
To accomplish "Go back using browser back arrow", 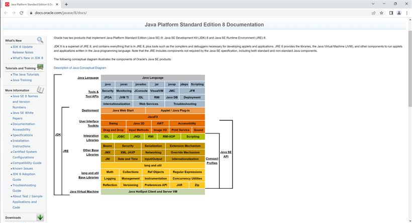I will pos(6,13).
